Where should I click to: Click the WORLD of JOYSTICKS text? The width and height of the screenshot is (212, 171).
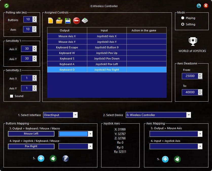[192, 51]
